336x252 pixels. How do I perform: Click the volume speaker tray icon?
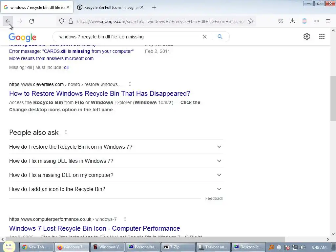pyautogui.click(x=303, y=247)
